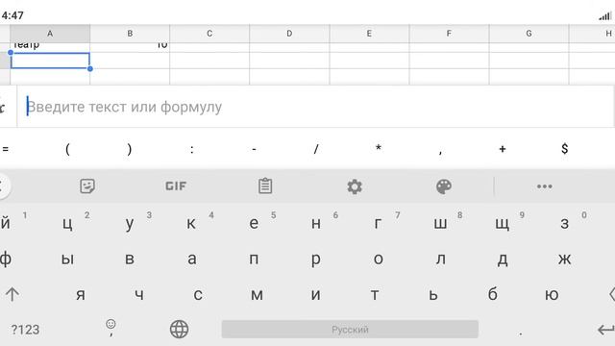The height and width of the screenshot is (346, 615).
Task: Tap the у key
Action: click(130, 224)
